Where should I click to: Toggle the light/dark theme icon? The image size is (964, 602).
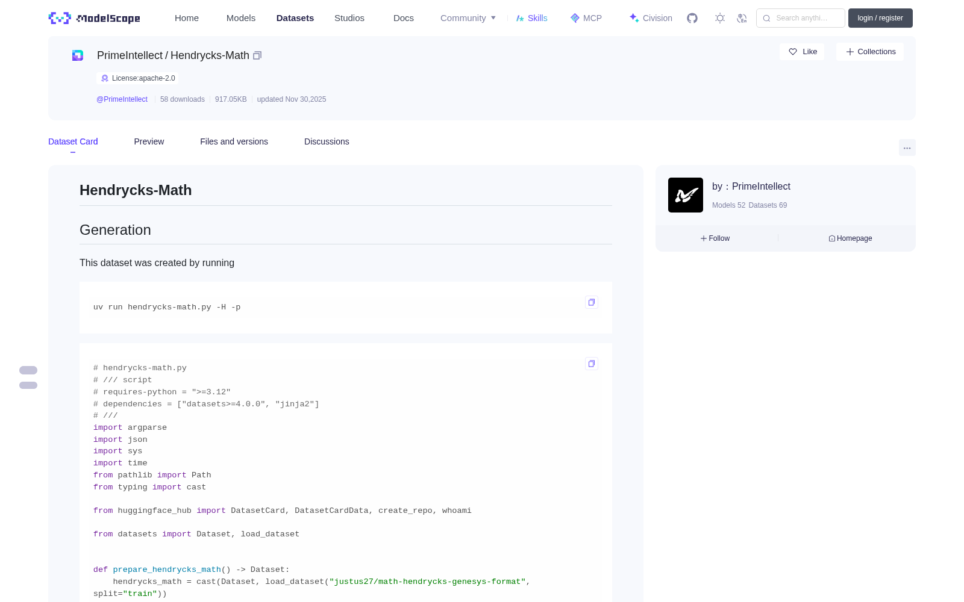click(720, 18)
